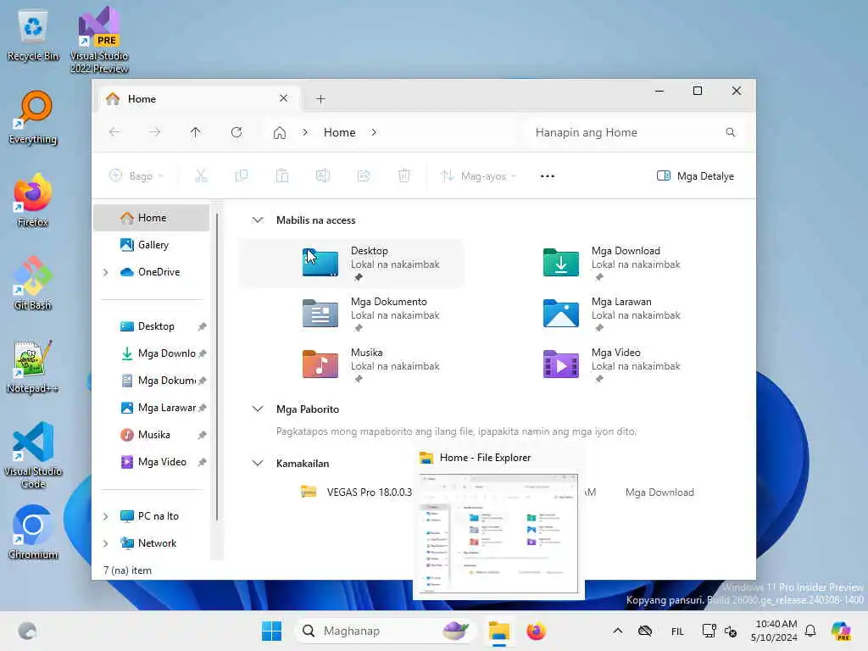868x651 pixels.
Task: Click the Home - File Explorer preview thumbnail
Action: click(498, 533)
